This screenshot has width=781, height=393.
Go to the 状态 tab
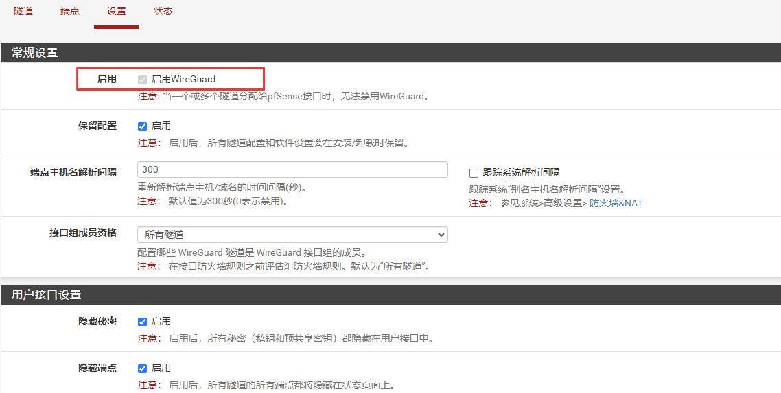(x=163, y=12)
